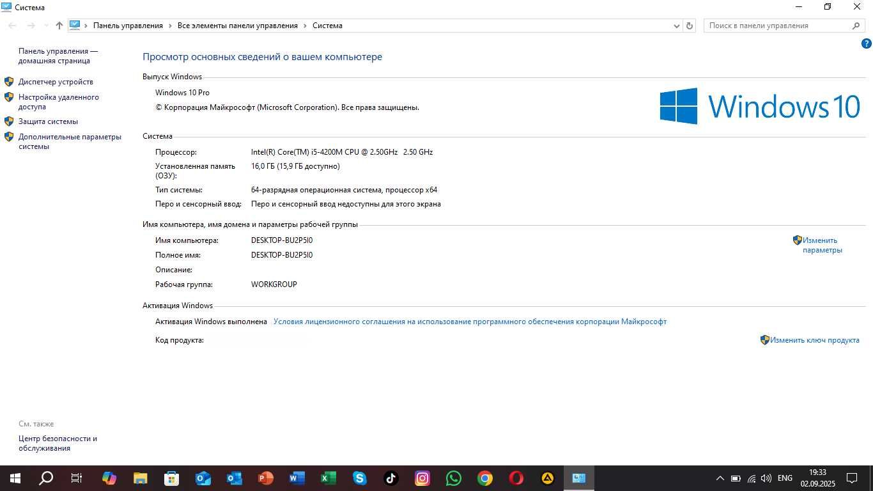Click Change product key link

click(814, 340)
